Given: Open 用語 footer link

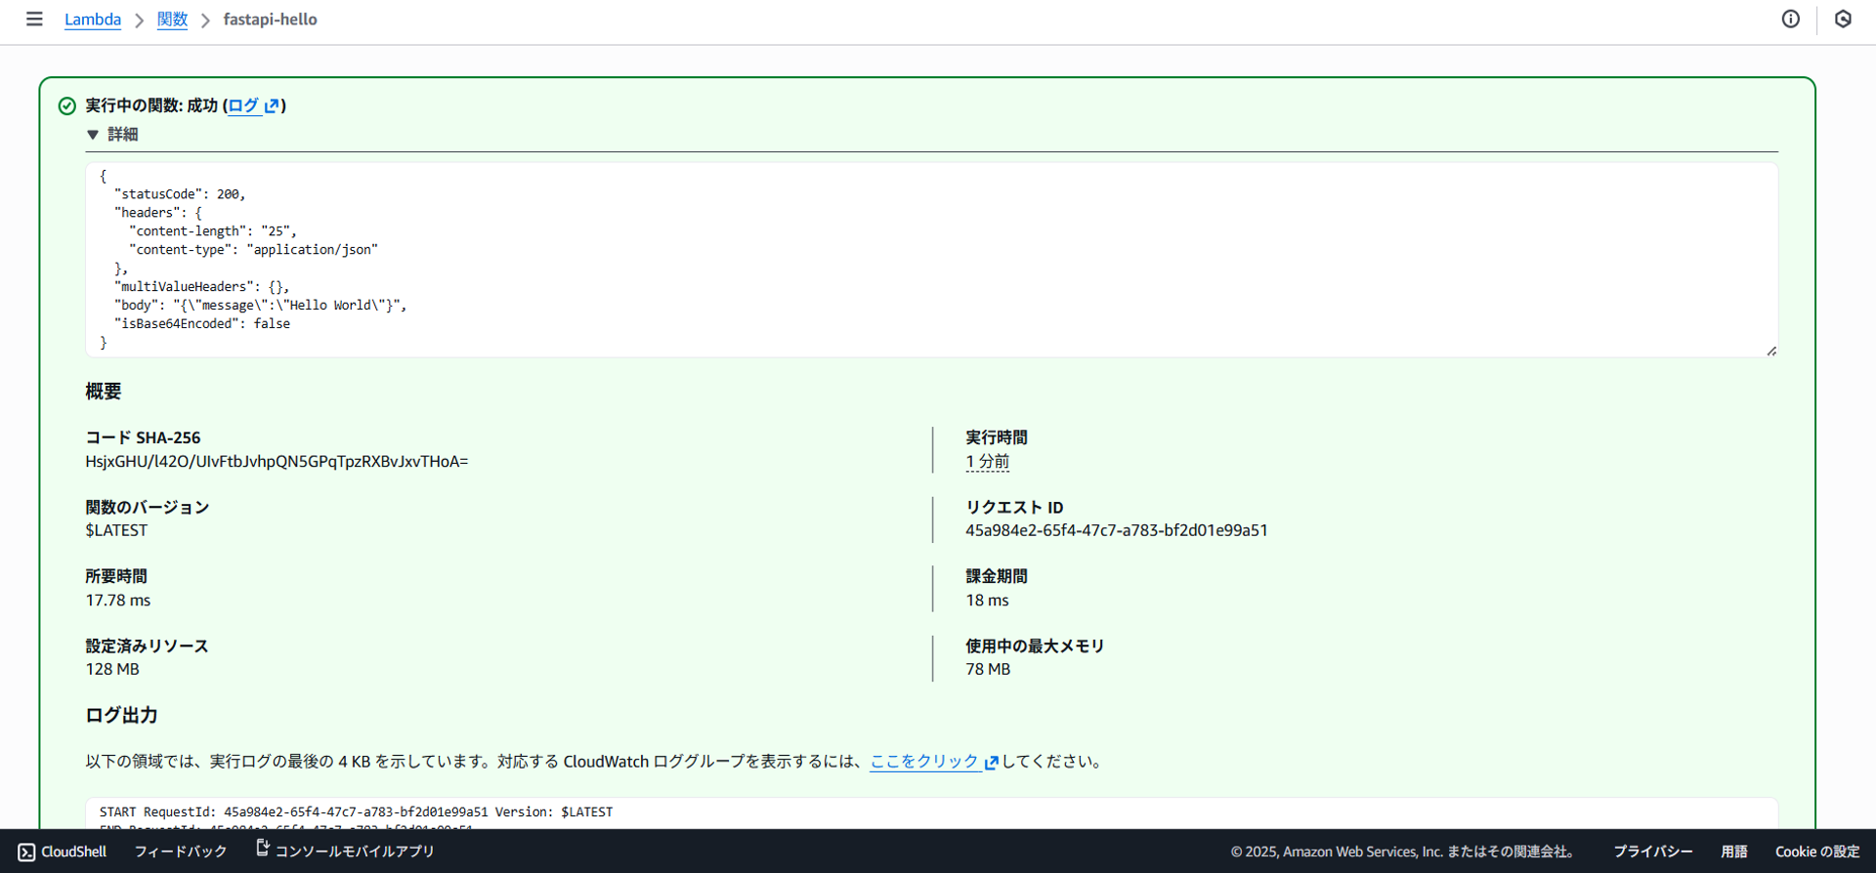Looking at the screenshot, I should (1734, 852).
